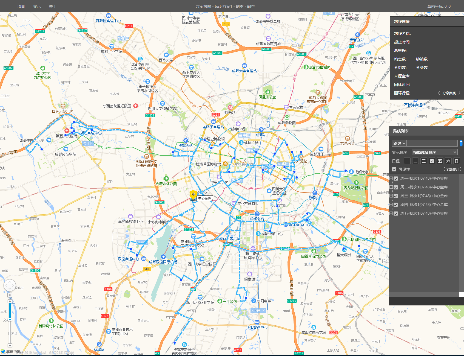Click the 中心金库 map label
The width and height of the screenshot is (464, 356).
point(205,198)
